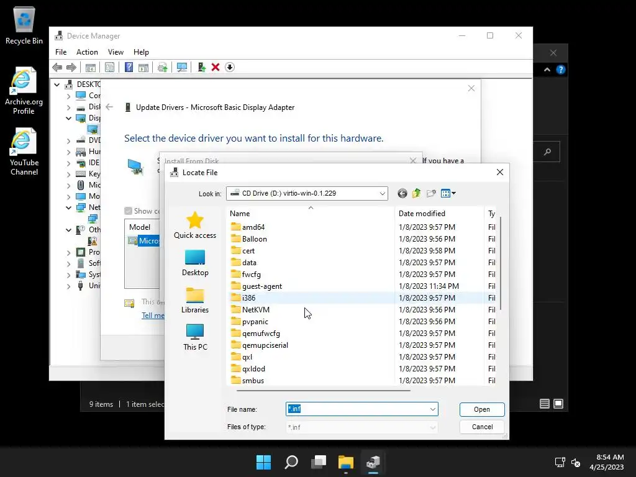Click the blue help icon in background Explorer window
Image resolution: width=636 pixels, height=477 pixels.
[561, 70]
